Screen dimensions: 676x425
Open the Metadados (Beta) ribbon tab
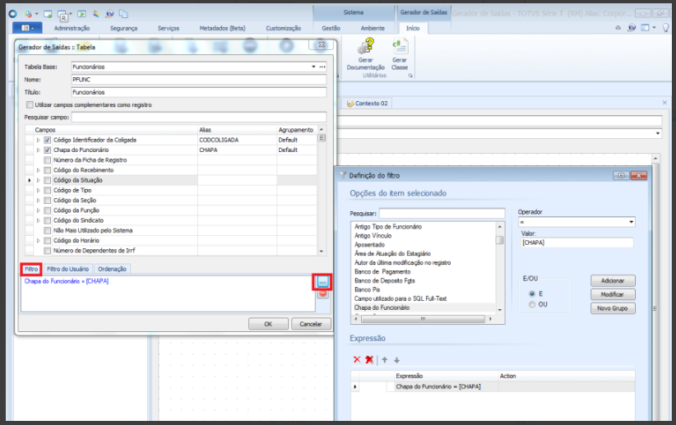tap(222, 28)
